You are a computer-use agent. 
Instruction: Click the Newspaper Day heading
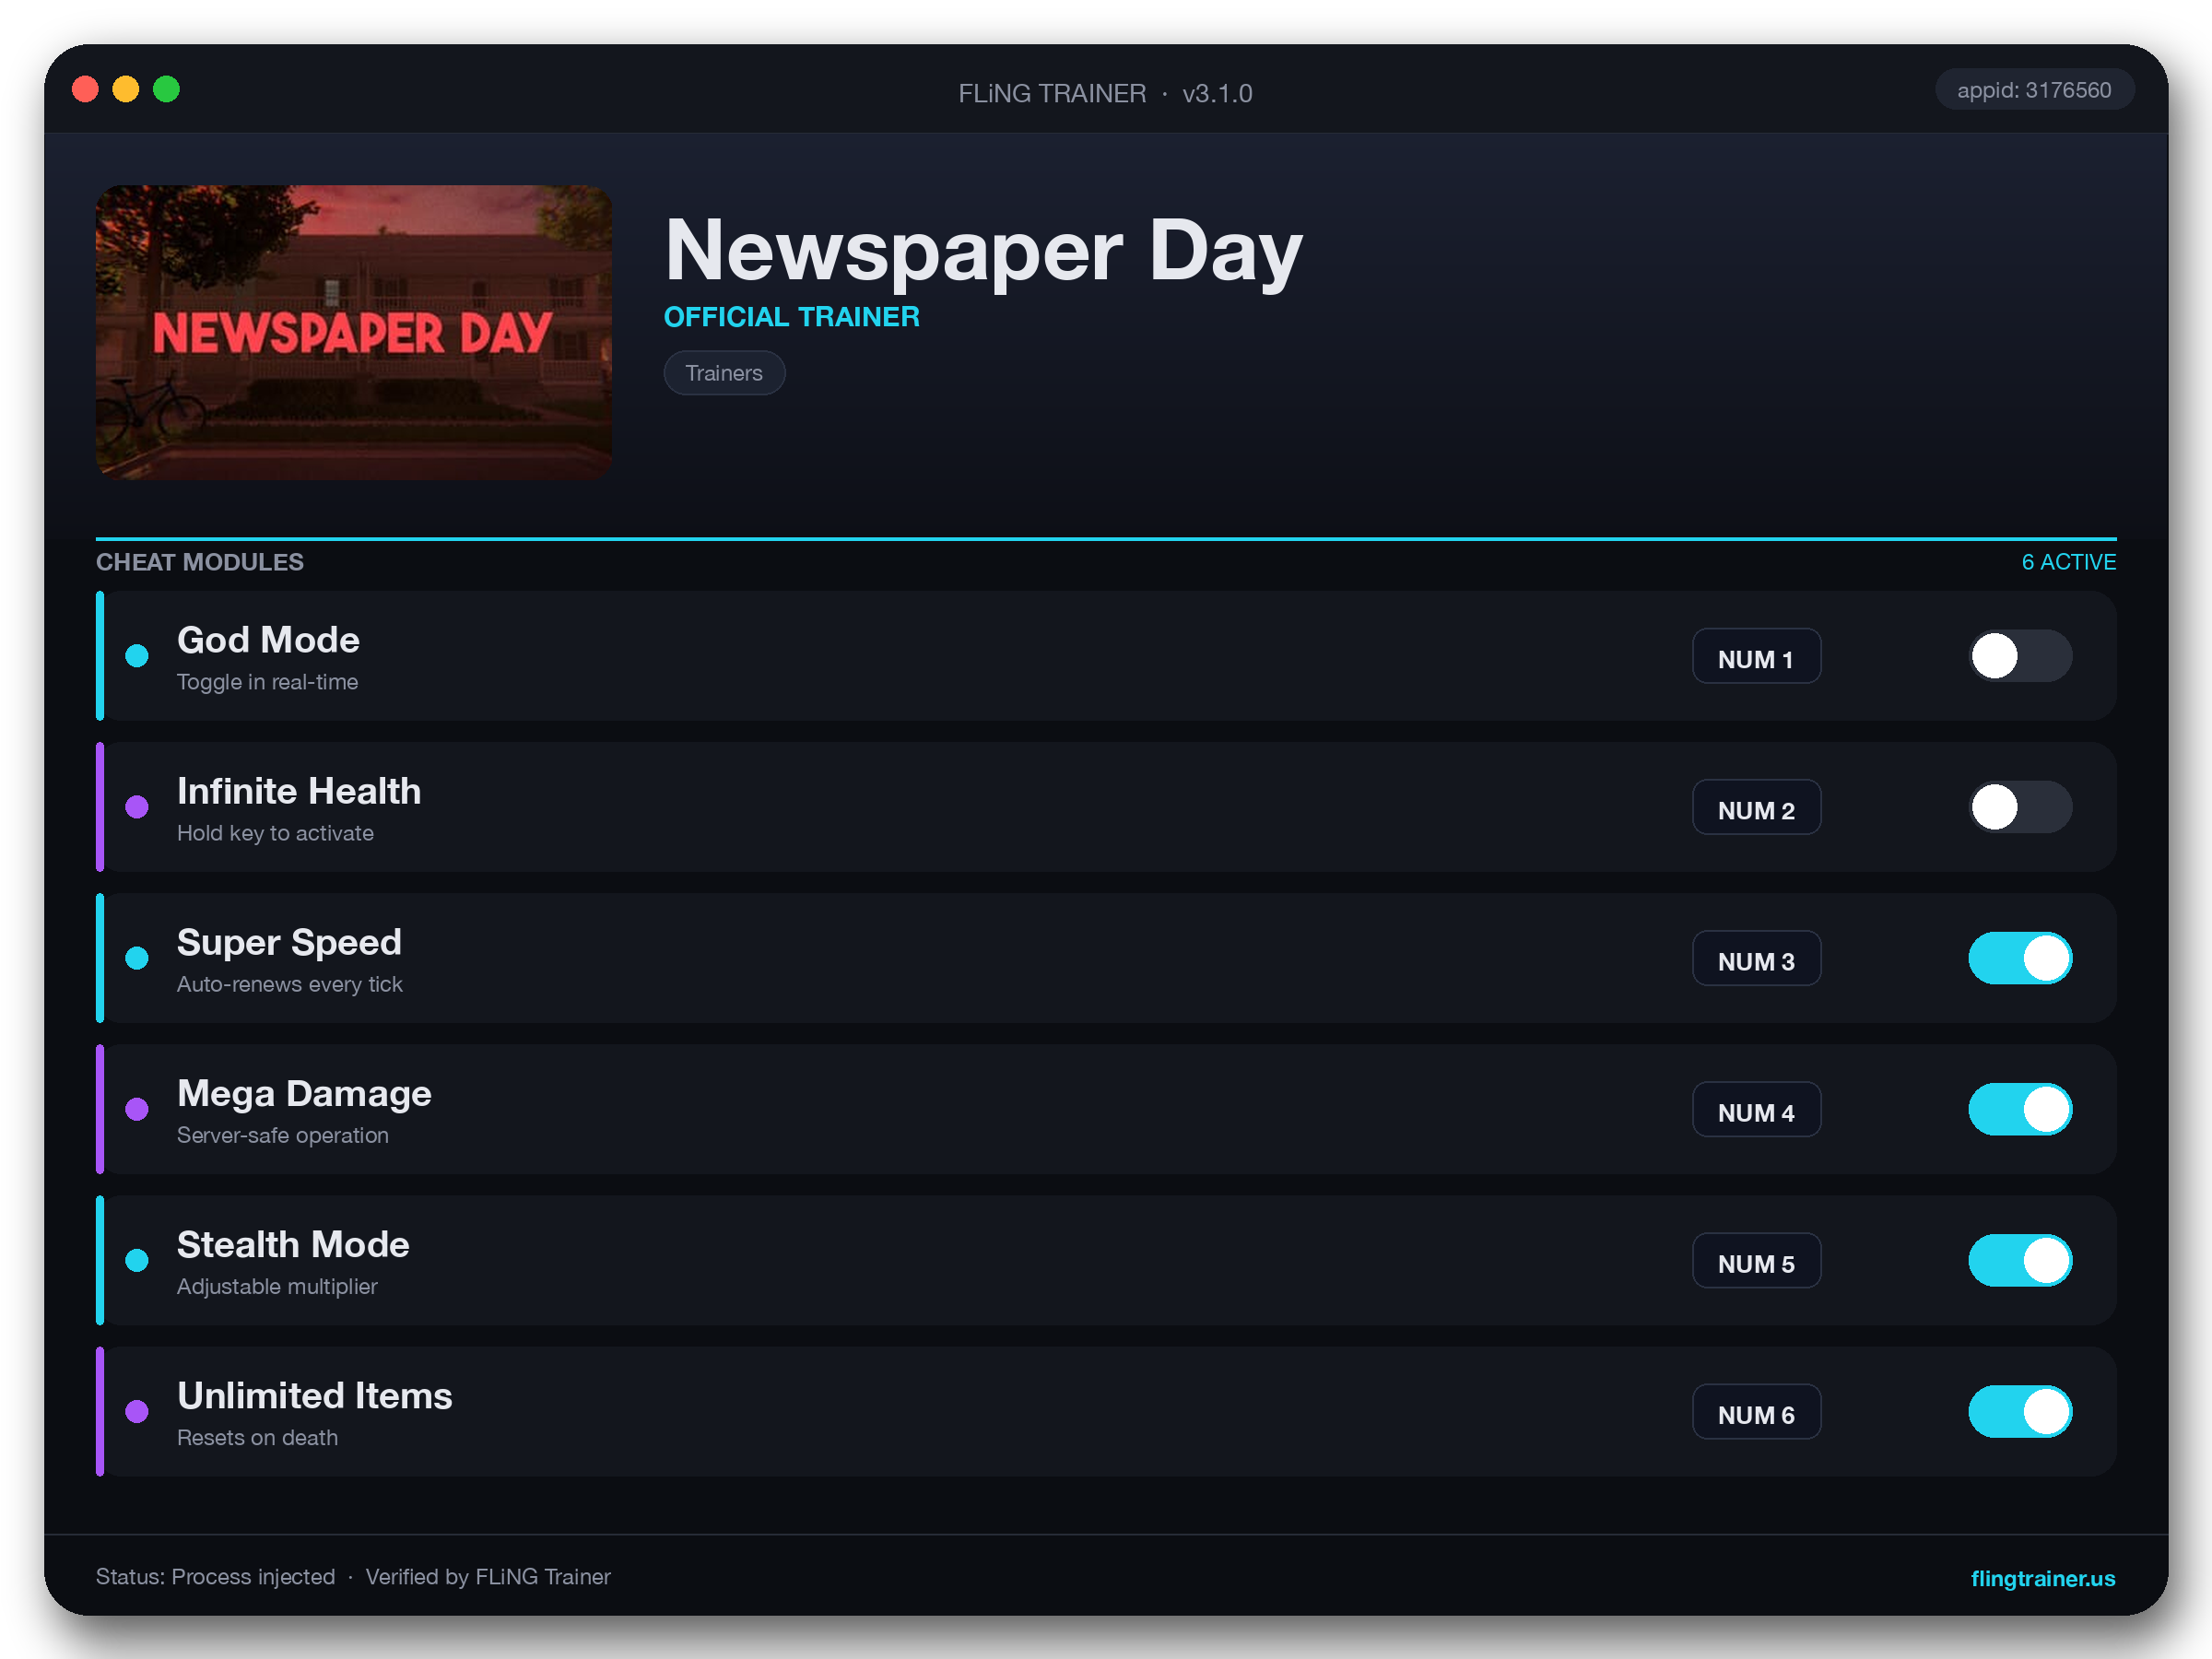click(x=984, y=252)
